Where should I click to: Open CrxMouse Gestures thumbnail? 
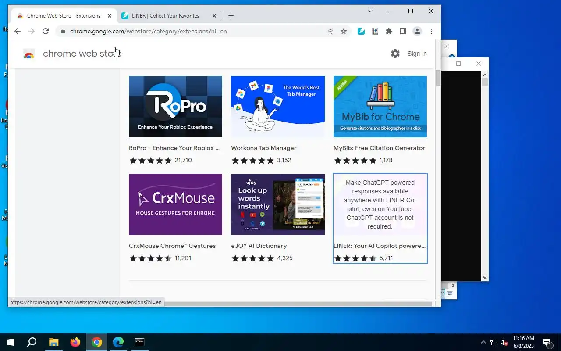pos(175,204)
